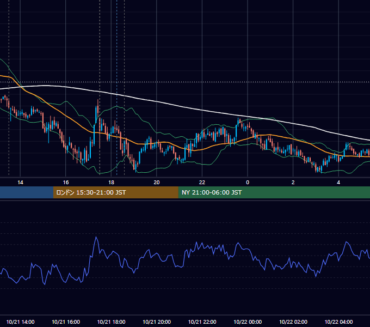Click the 10/21 18:00 time label
The image size is (370, 327).
[111, 322]
